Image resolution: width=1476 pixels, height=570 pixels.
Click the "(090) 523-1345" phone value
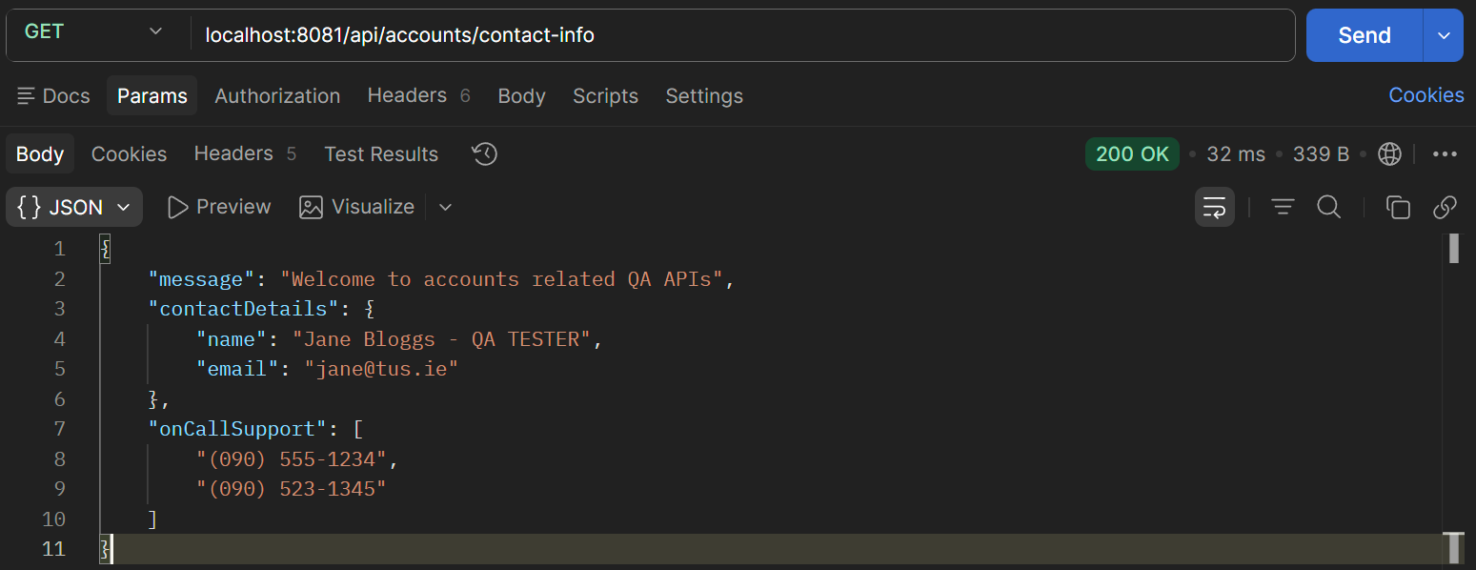coord(292,489)
